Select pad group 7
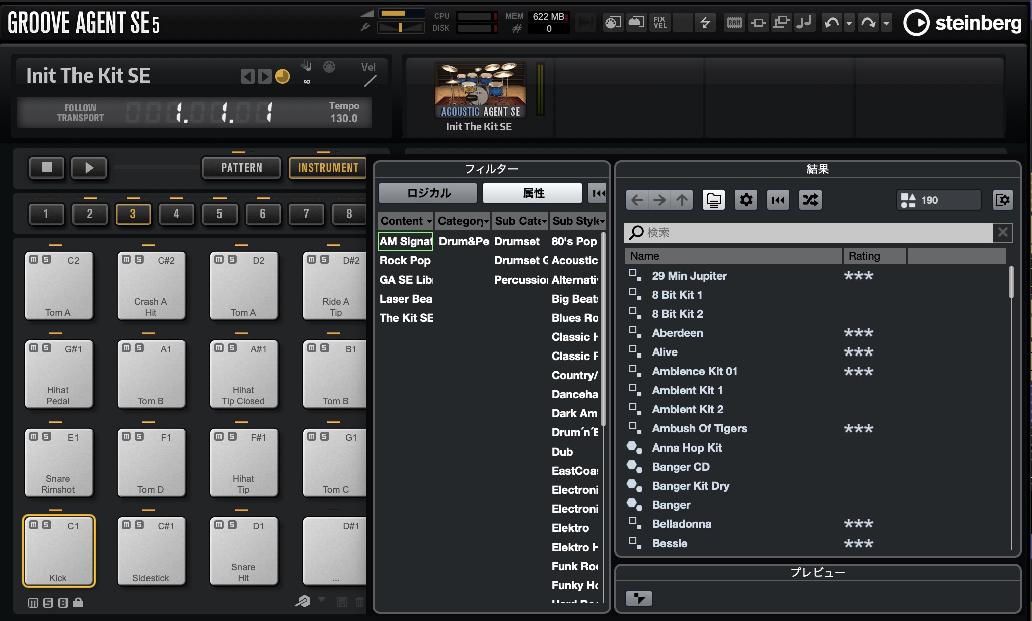The height and width of the screenshot is (621, 1032). pos(306,214)
